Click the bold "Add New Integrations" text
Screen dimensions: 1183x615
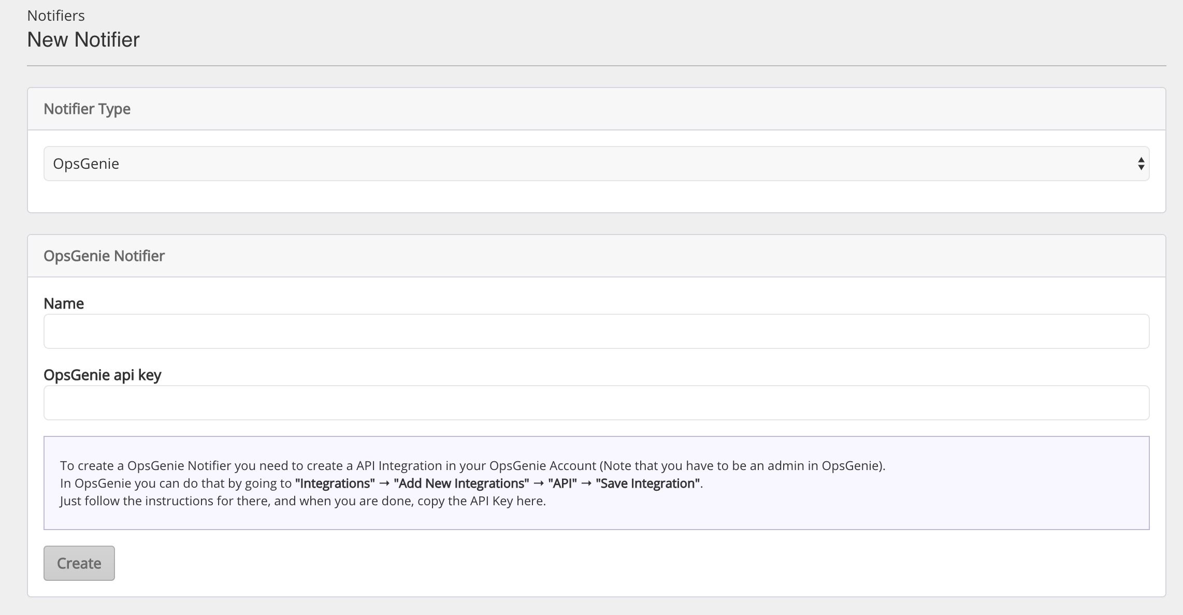461,484
